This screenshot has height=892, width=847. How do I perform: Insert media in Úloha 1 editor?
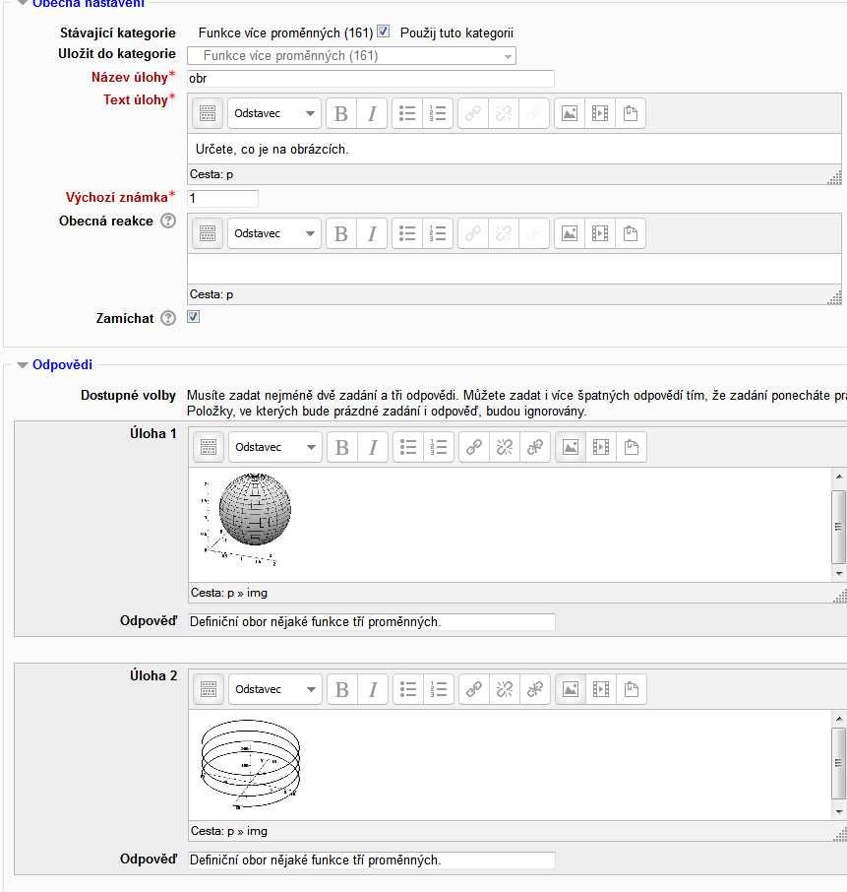(601, 447)
